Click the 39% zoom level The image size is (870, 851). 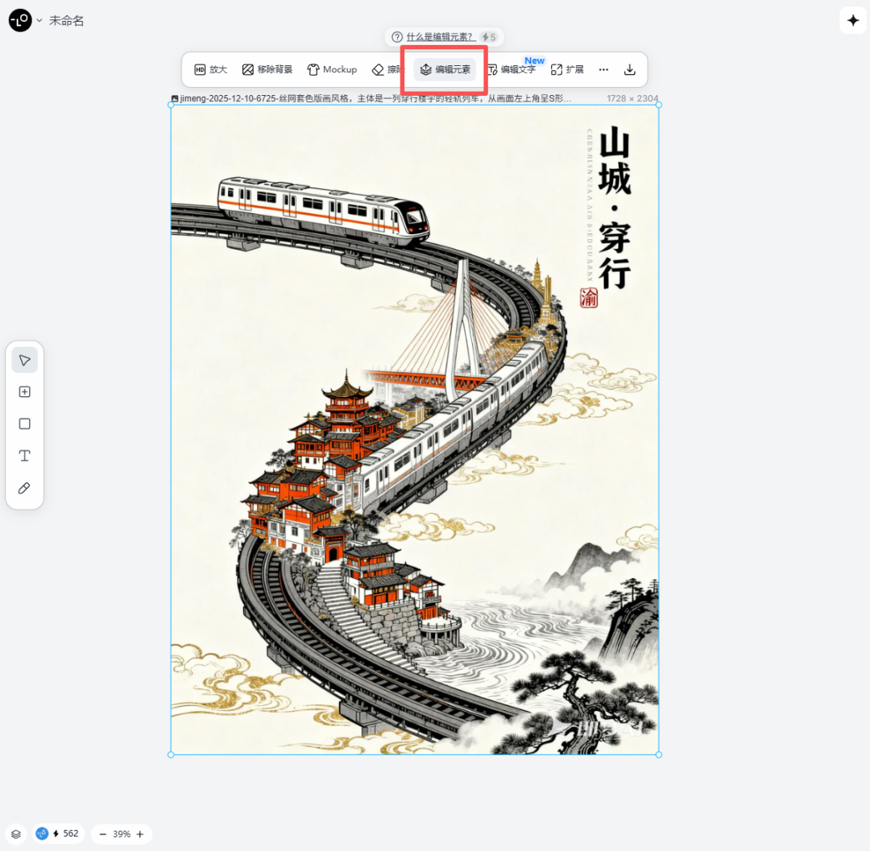tap(122, 834)
